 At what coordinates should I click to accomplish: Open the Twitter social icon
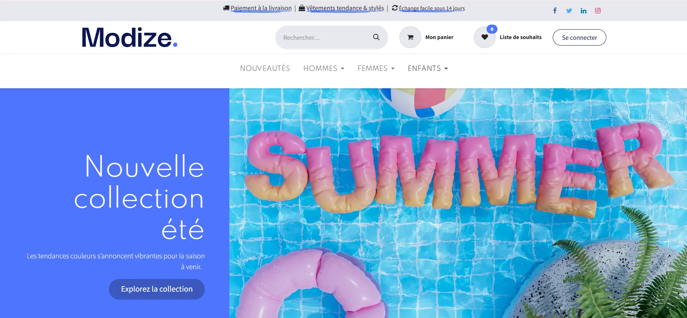click(569, 10)
